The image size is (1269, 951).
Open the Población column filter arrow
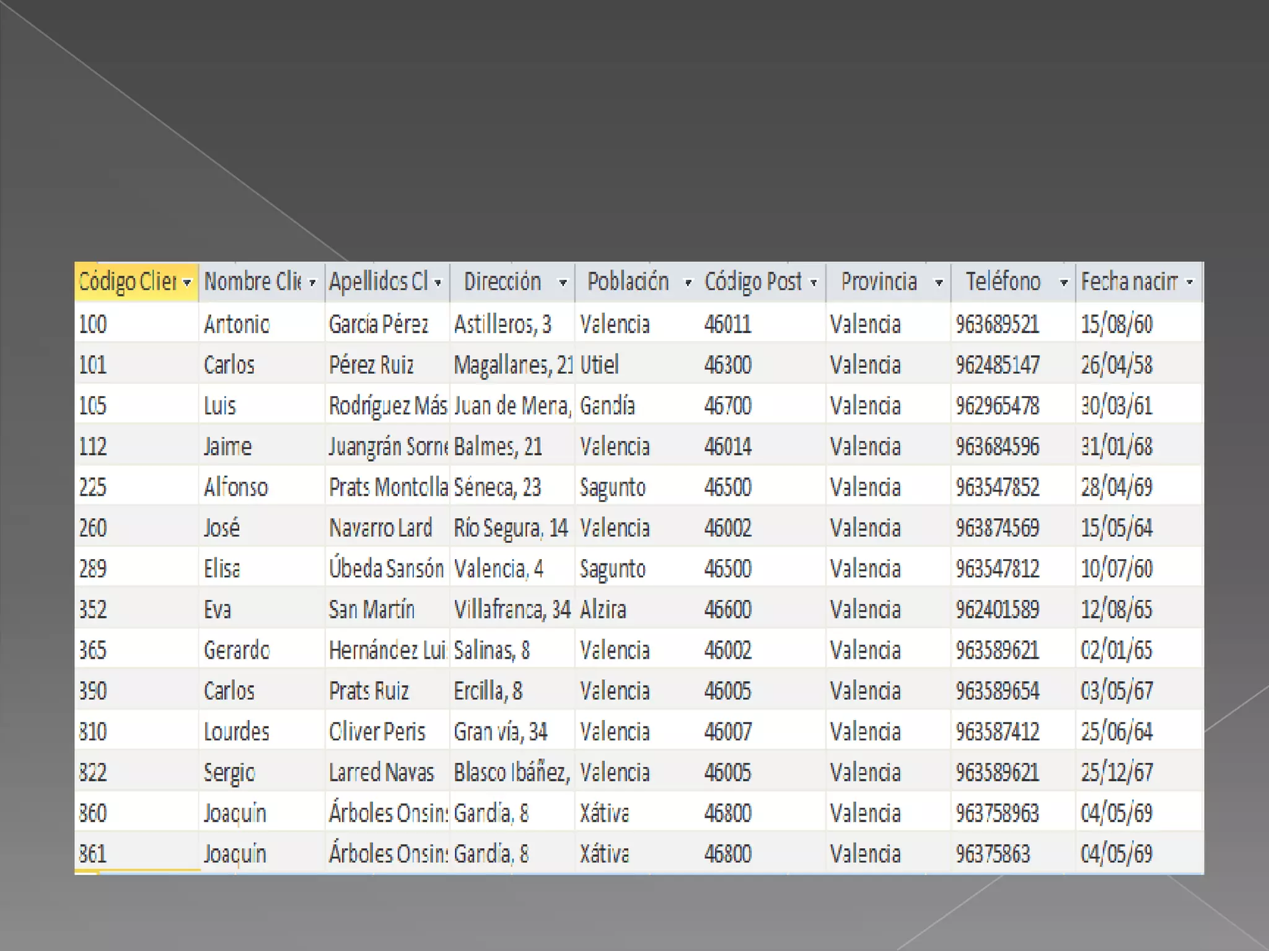pos(688,283)
